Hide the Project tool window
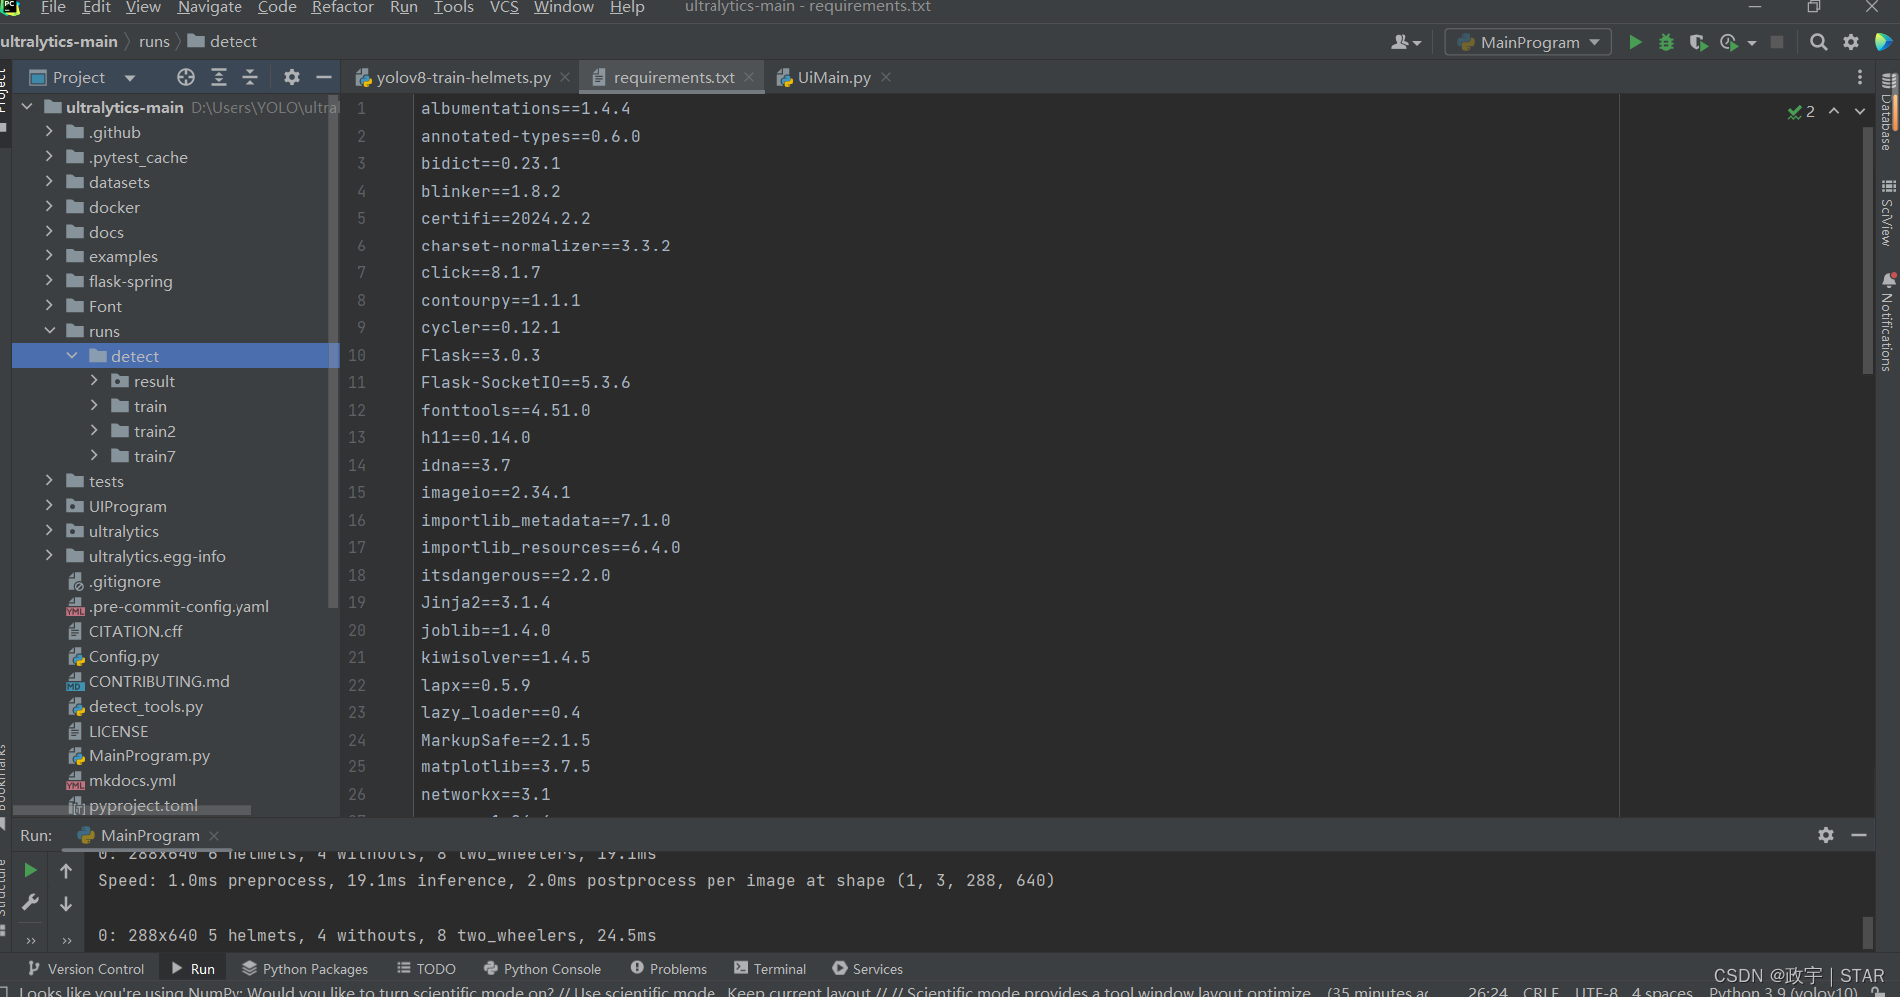The image size is (1900, 997). pos(323,77)
